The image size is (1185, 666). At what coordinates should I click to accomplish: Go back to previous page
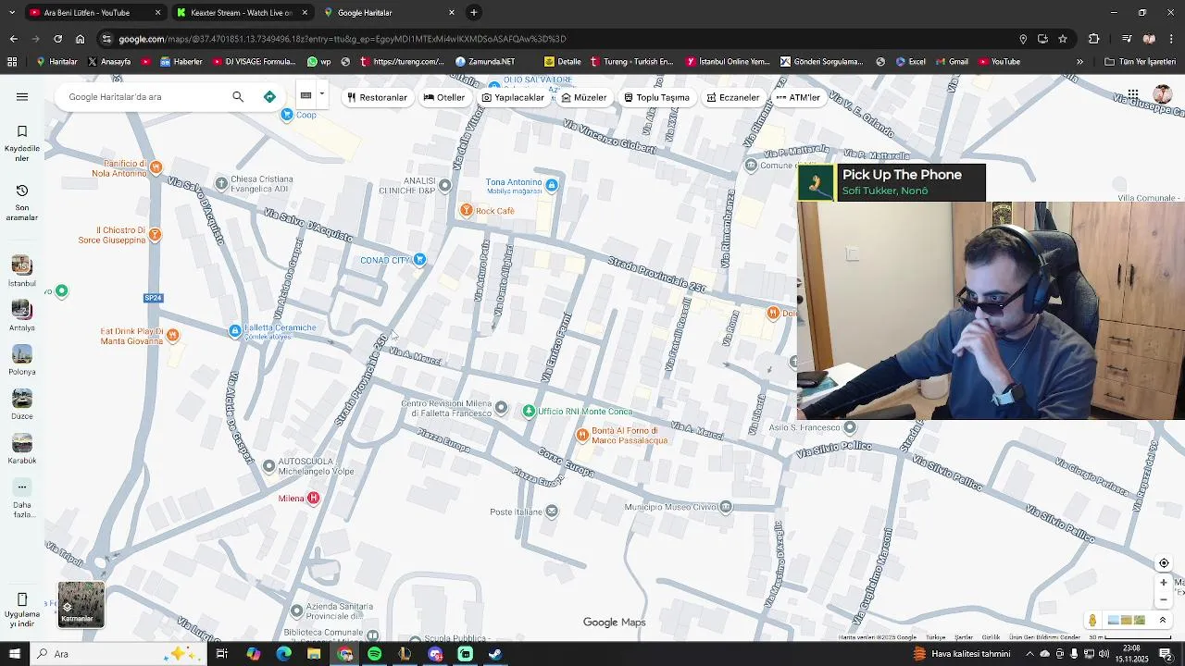[x=13, y=39]
